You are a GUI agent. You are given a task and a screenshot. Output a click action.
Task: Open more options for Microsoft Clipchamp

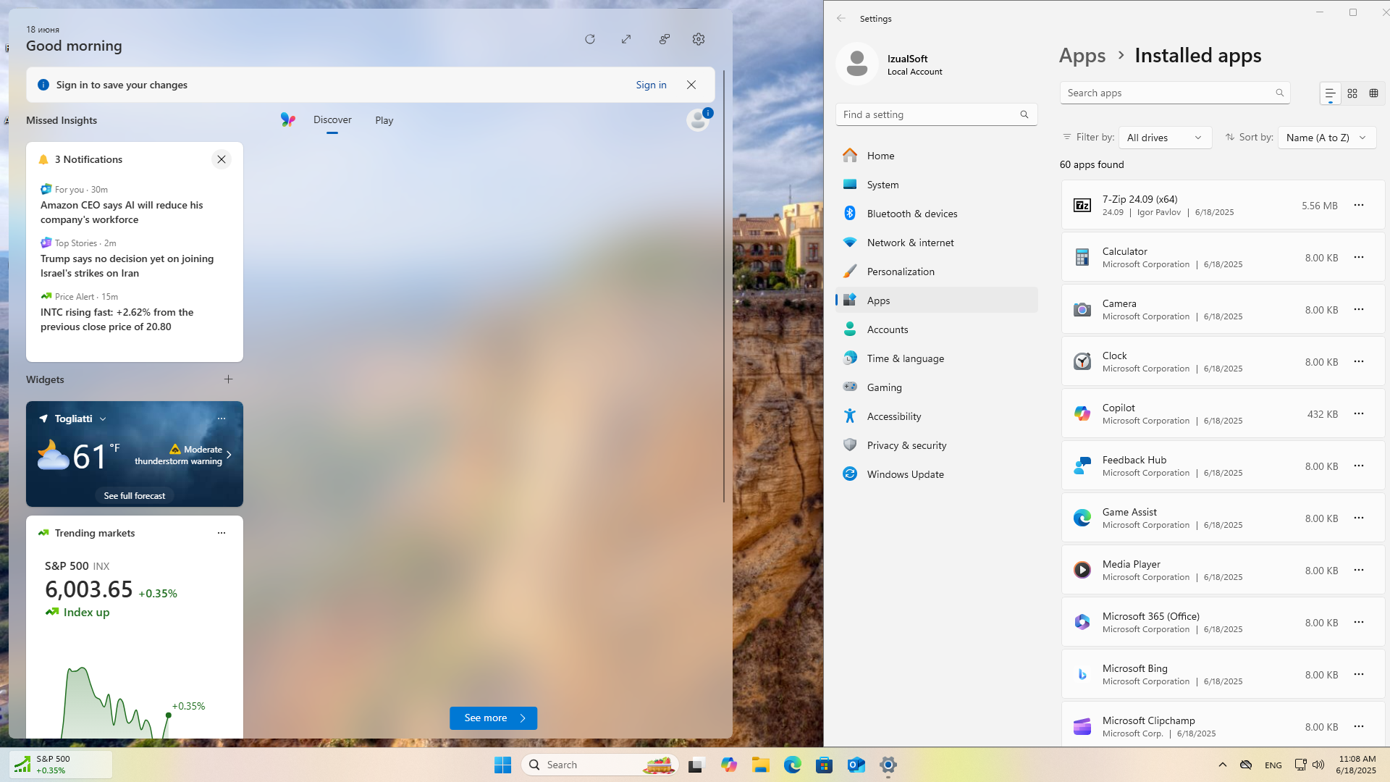pos(1359,726)
